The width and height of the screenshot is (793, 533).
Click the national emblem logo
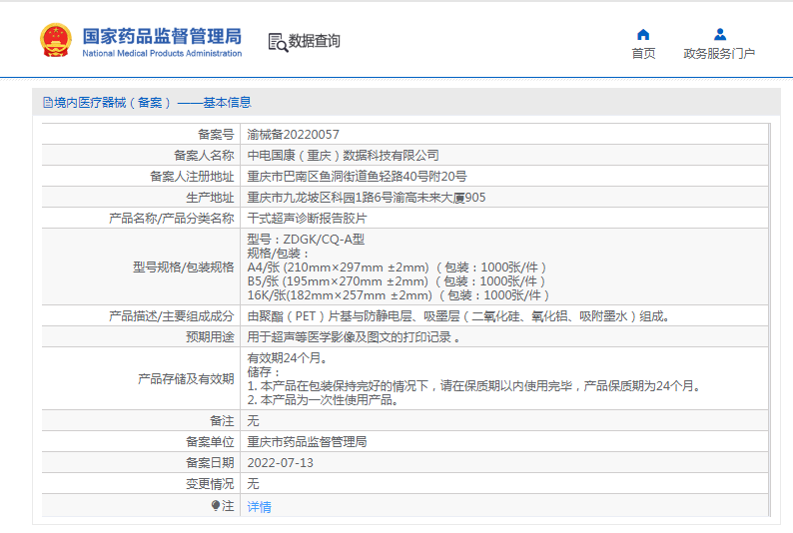pyautogui.click(x=55, y=40)
